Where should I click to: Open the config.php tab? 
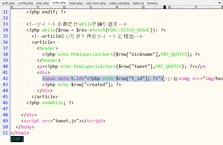click(x=26, y=3)
